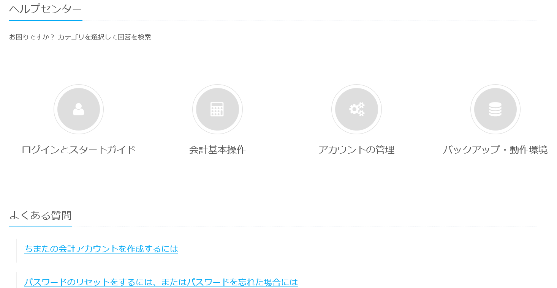557x288 pixels.
Task: Open the gears icon for account management
Action: [x=356, y=109]
